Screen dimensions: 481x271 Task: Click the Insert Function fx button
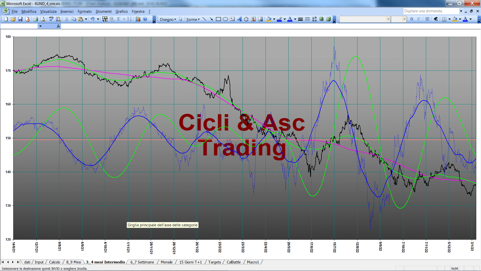pyautogui.click(x=58, y=26)
